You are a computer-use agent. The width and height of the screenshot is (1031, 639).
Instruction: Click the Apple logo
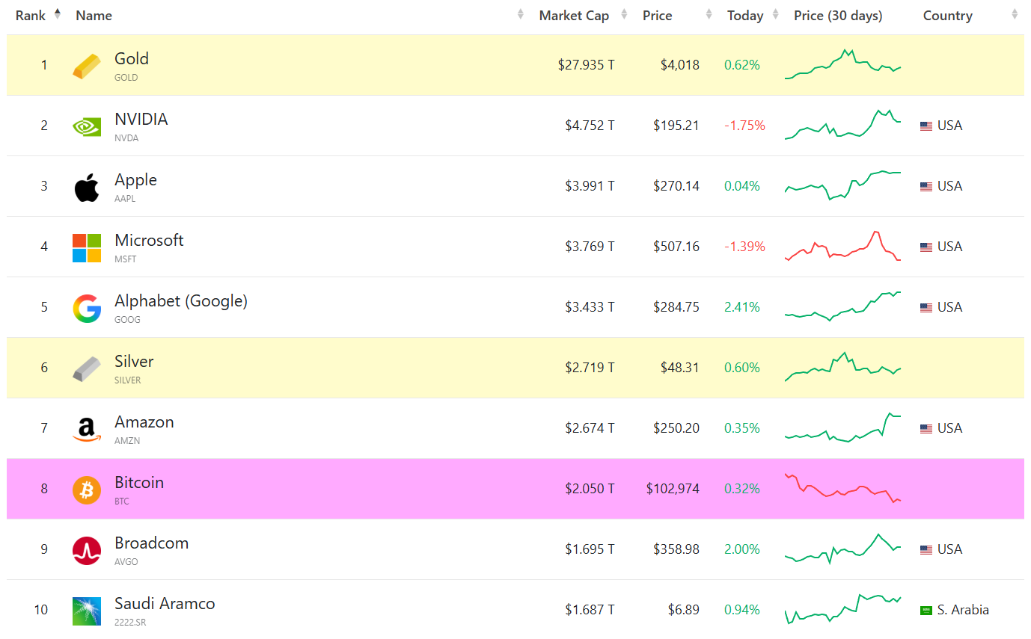86,185
